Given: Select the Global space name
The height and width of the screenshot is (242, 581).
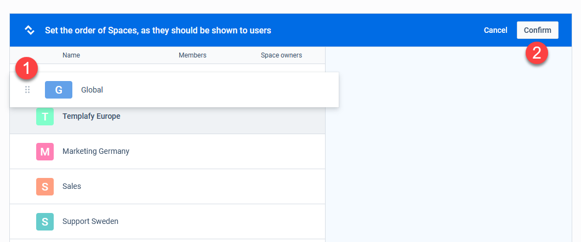Looking at the screenshot, I should 92,90.
